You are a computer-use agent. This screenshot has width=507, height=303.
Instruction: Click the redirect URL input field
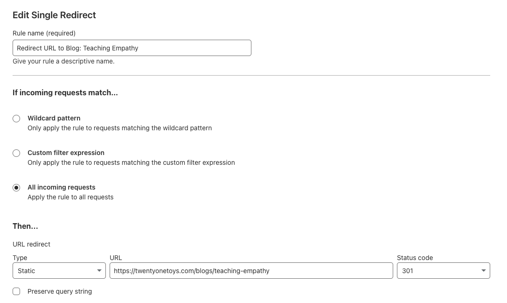click(251, 271)
